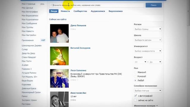
Task: Open Мои Сообщения
Action: coord(29,23)
